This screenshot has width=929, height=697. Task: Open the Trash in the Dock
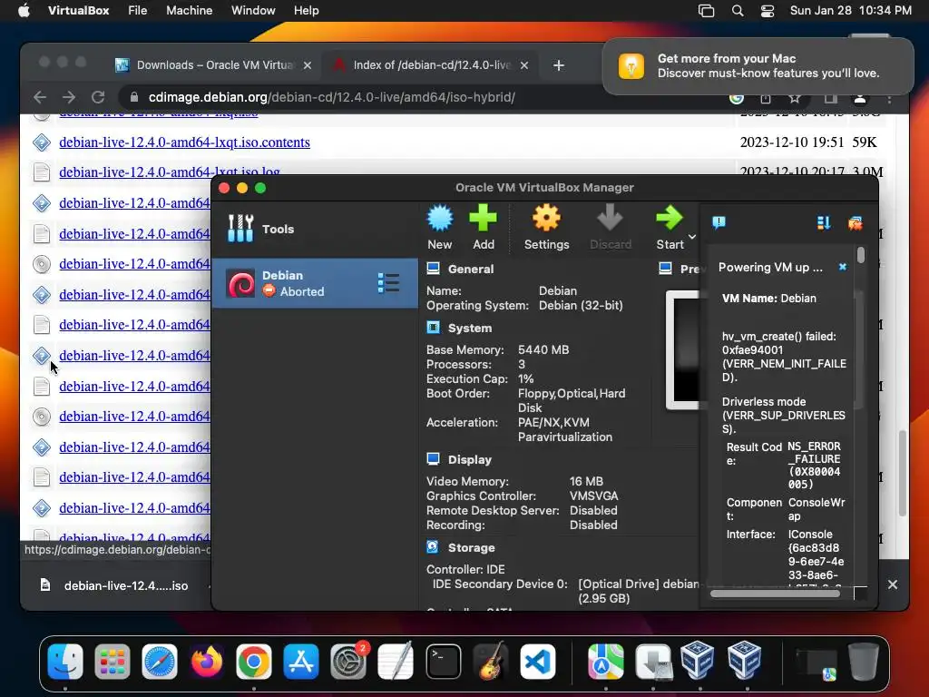[864, 662]
